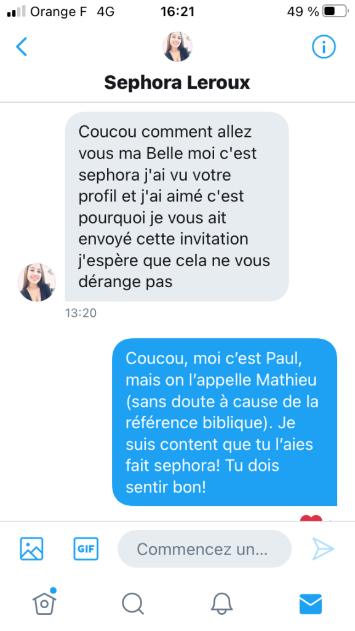Screen dimensions: 355x631
Task: Open the Sephora Leroux name title
Action: coord(177,83)
